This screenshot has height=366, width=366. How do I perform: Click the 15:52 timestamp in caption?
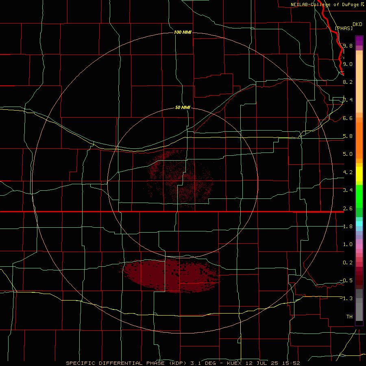(292, 363)
